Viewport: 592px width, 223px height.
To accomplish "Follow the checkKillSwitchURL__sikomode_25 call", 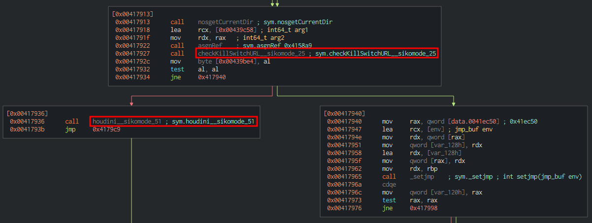I will click(x=251, y=53).
